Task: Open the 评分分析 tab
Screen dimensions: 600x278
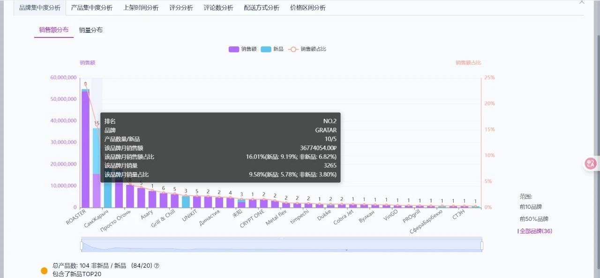Action: pos(181,8)
